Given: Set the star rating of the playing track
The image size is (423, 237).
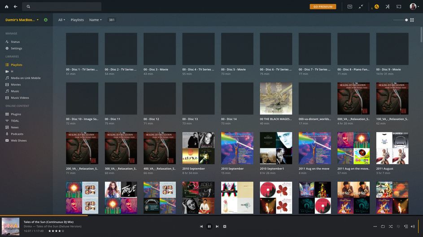Looking at the screenshot, I should click(56, 231).
